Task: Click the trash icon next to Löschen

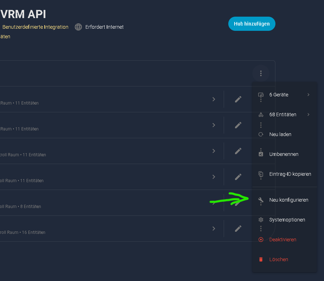Action: pos(261,259)
